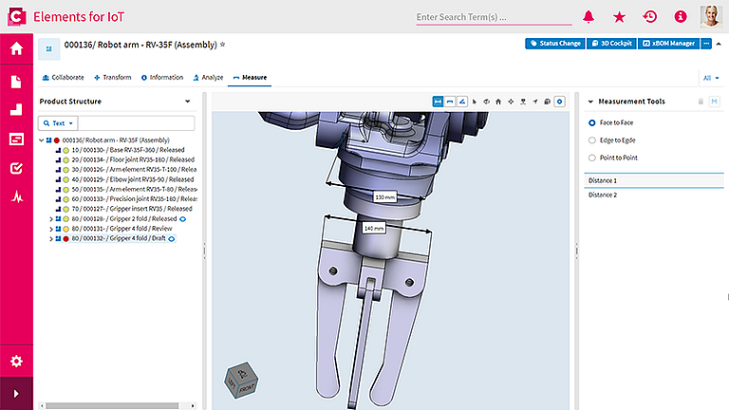Viewport: 729px width, 410px height.
Task: Mark the Robot arm assembly as favorite
Action: 223,45
